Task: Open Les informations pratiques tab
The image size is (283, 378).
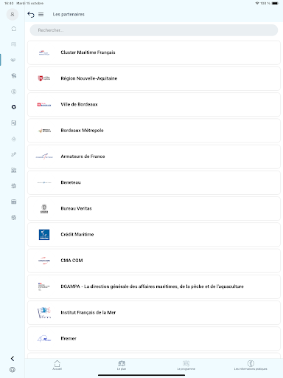Action: 251,365
